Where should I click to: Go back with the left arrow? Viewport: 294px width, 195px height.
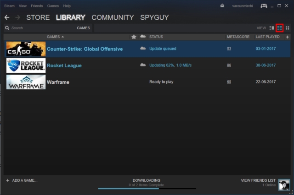[x=7, y=17]
